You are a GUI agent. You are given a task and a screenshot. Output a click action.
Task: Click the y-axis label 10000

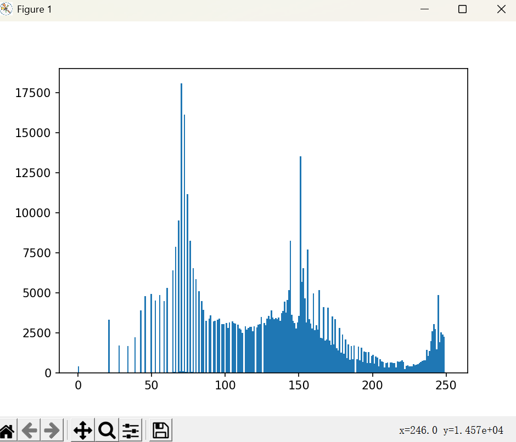[32, 213]
